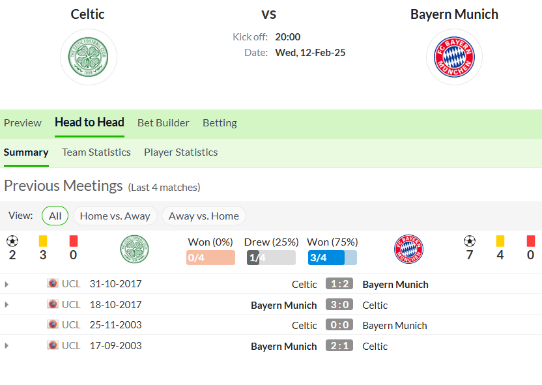Select the All view filter
The width and height of the screenshot is (542, 385).
(55, 216)
